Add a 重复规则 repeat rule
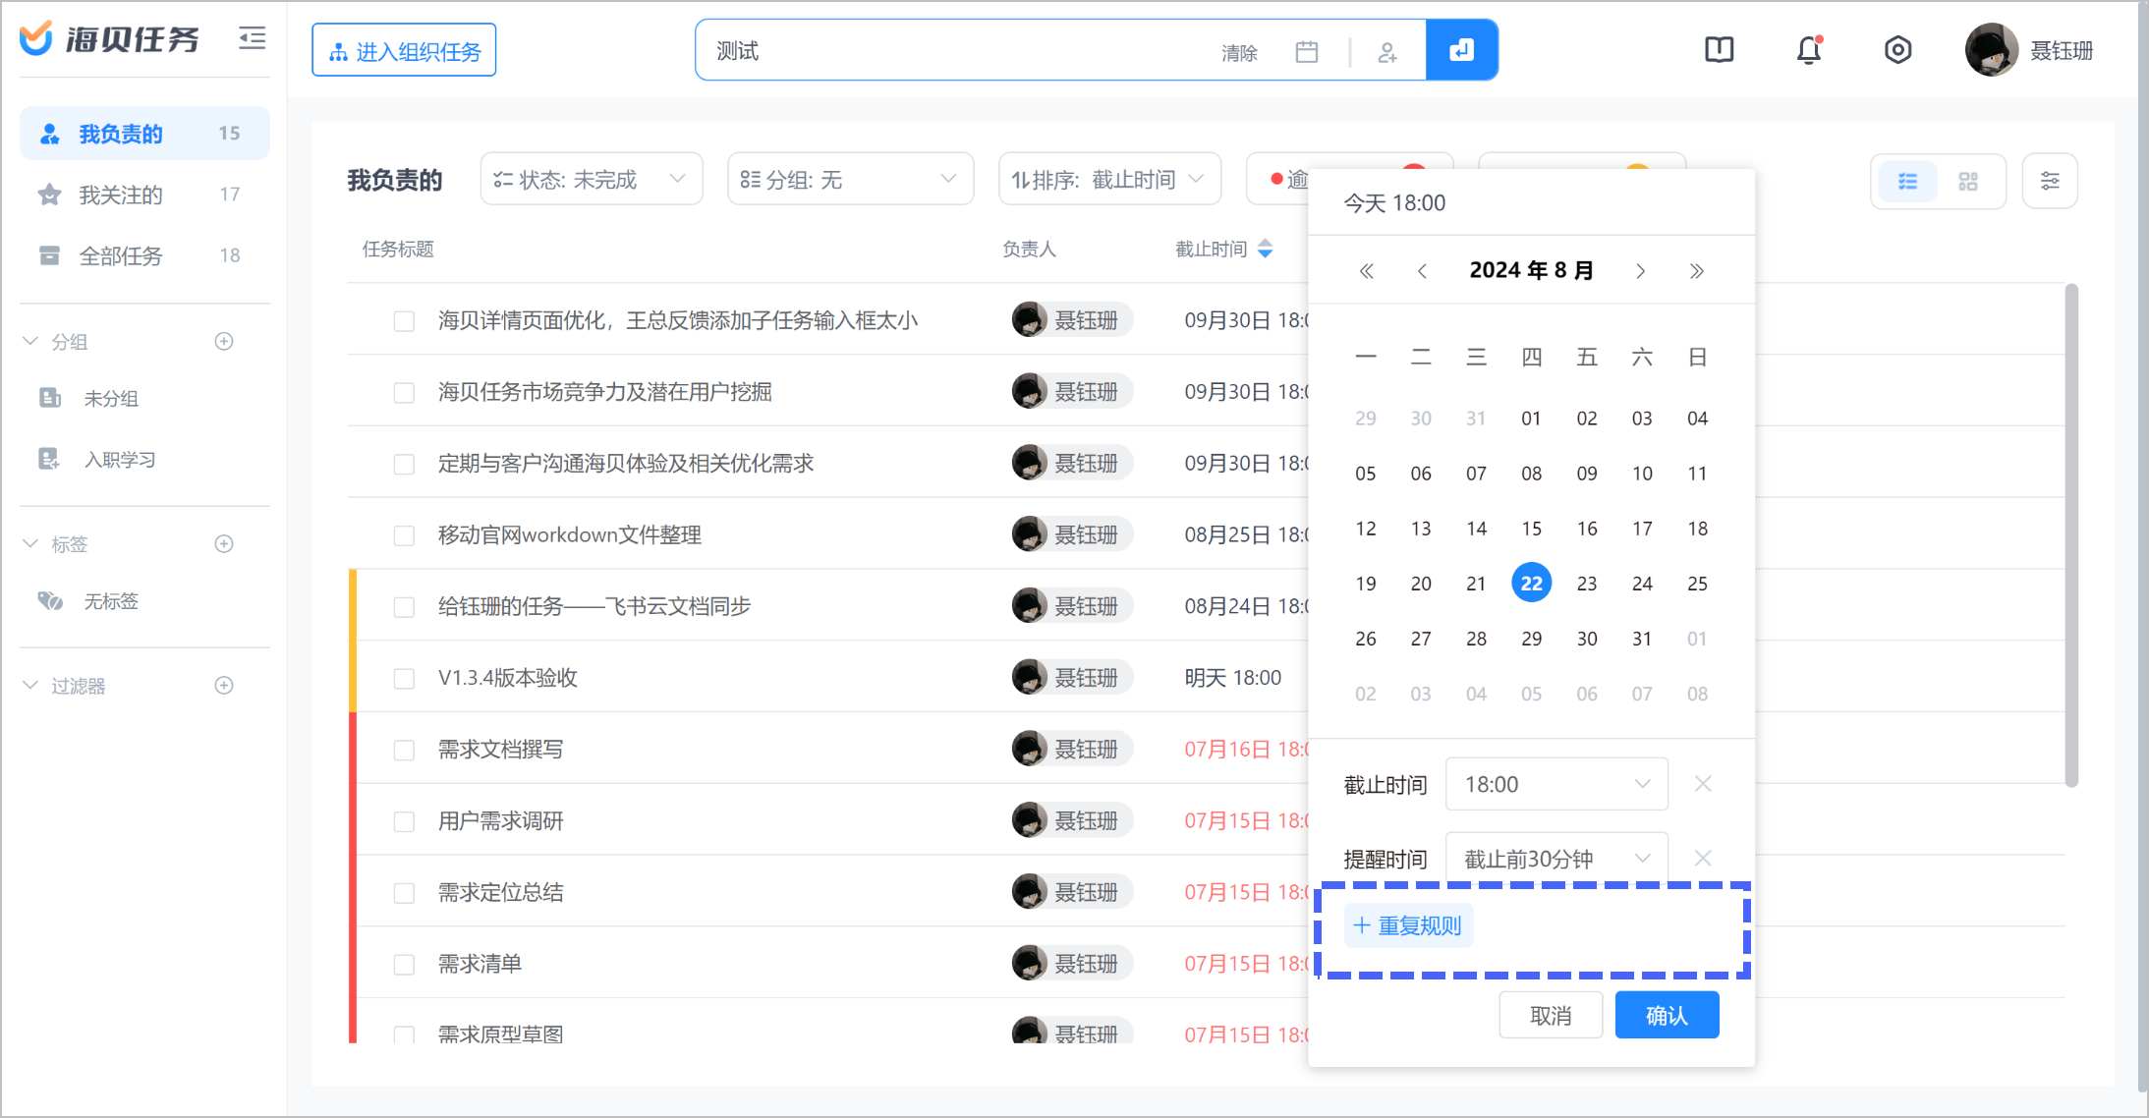Screen dimensions: 2149x1118 1408,925
